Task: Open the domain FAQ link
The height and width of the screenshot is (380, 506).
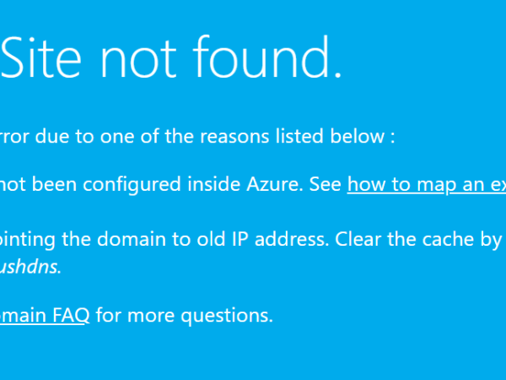Action: click(44, 316)
